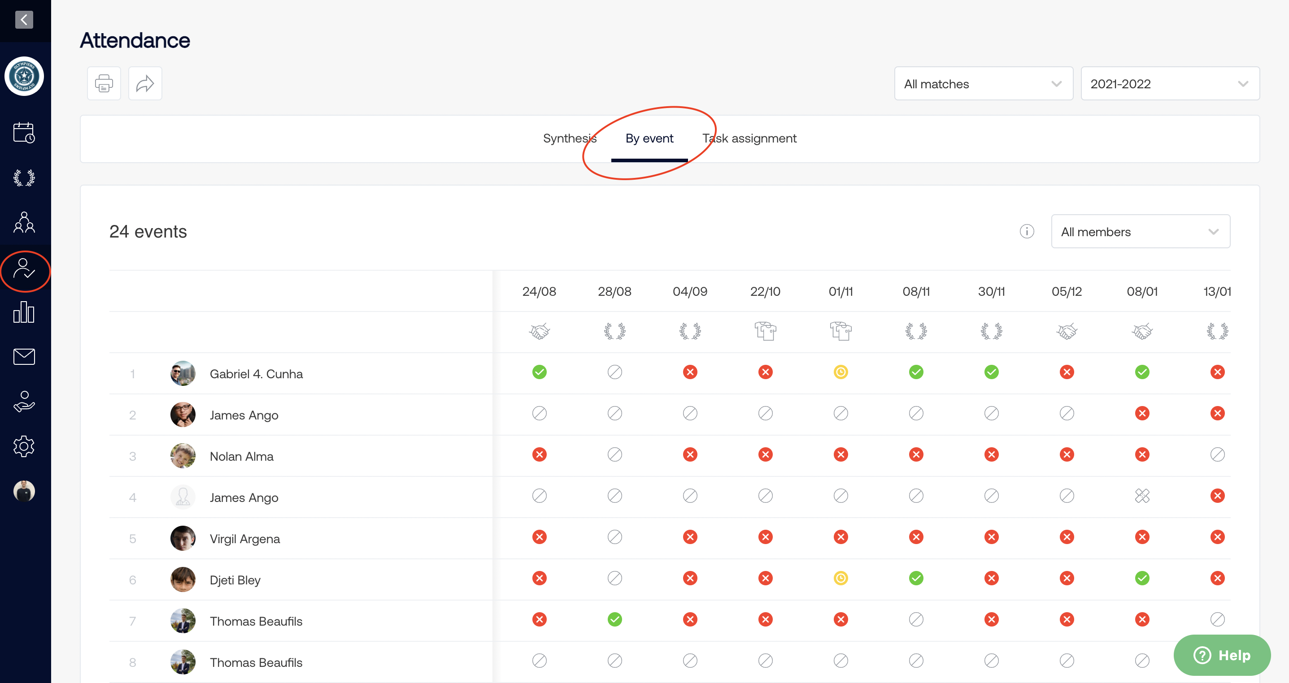1289x683 pixels.
Task: Click Virgil Argena's profile photo thumbnail
Action: click(183, 539)
